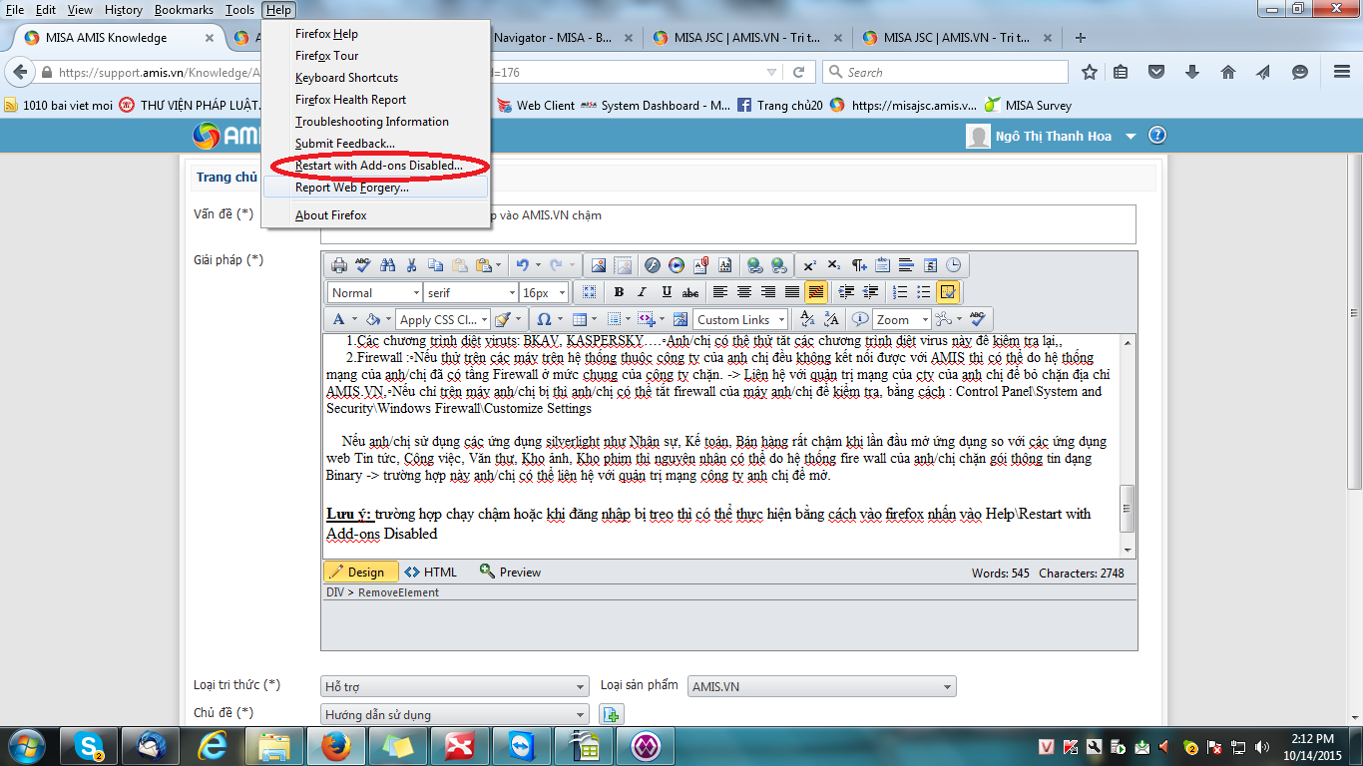The height and width of the screenshot is (766, 1363).
Task: Switch editor to Preview mode
Action: click(x=510, y=572)
